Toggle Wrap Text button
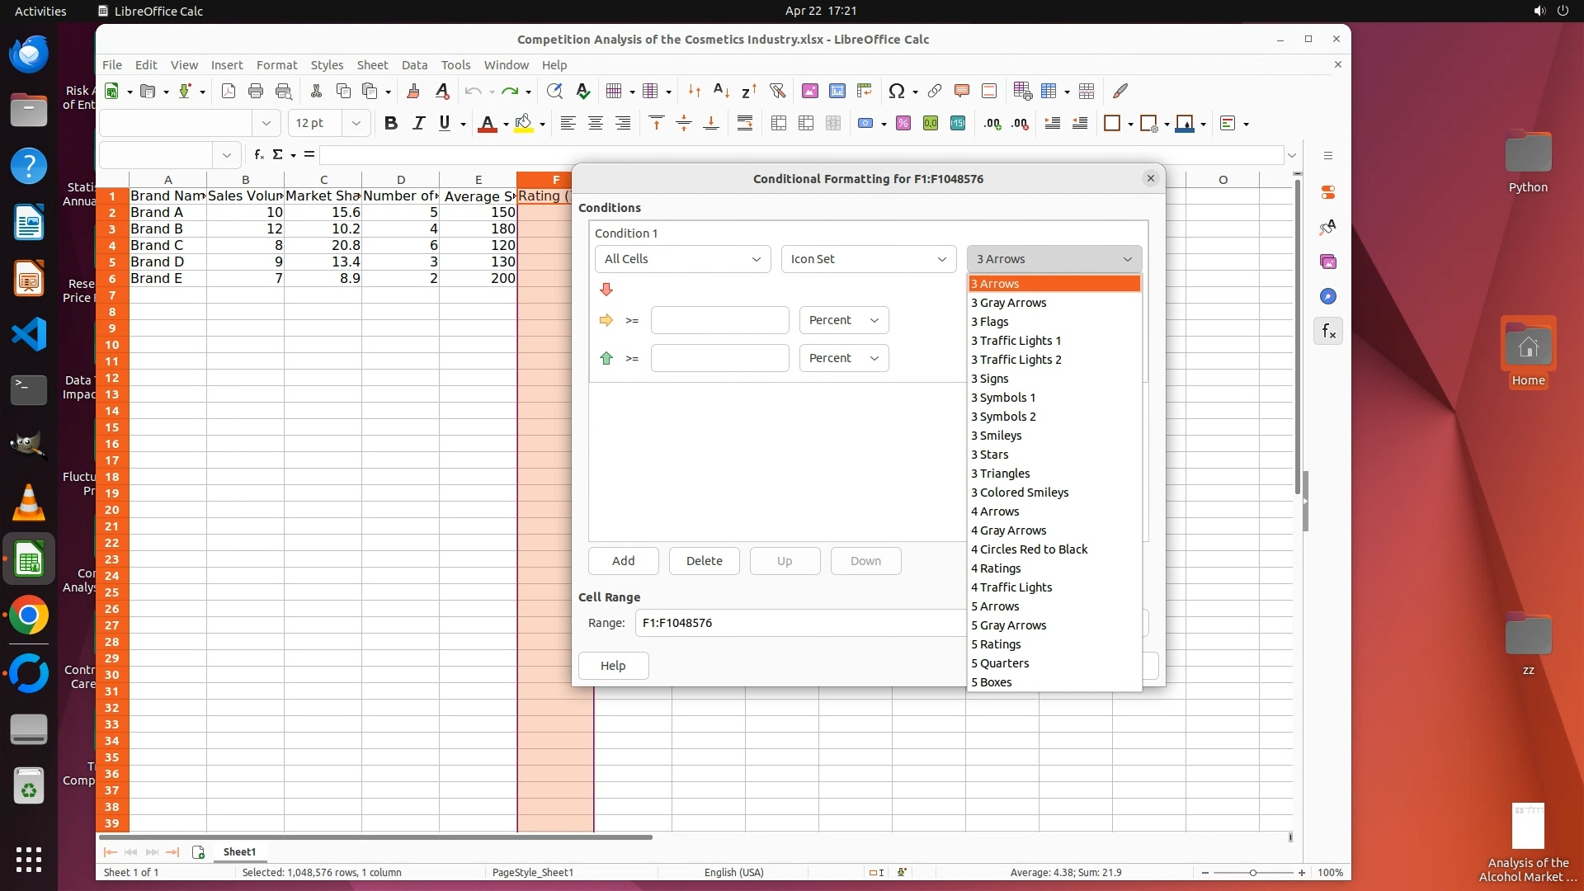Image resolution: width=1584 pixels, height=891 pixels. tap(745, 124)
